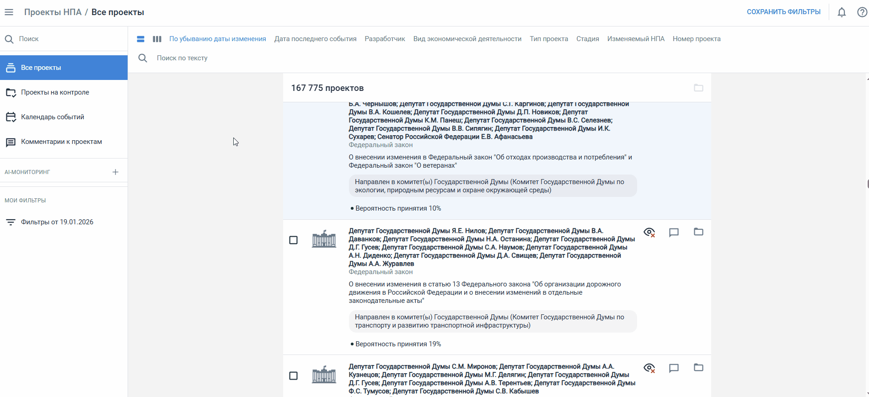Open the Номер проекта filter

(x=697, y=39)
